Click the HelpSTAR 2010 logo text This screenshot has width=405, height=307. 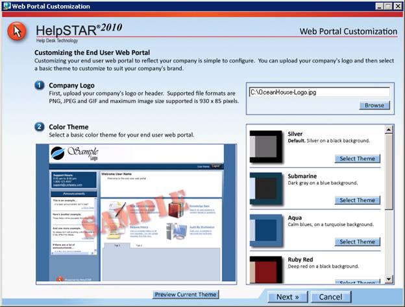pyautogui.click(x=79, y=30)
